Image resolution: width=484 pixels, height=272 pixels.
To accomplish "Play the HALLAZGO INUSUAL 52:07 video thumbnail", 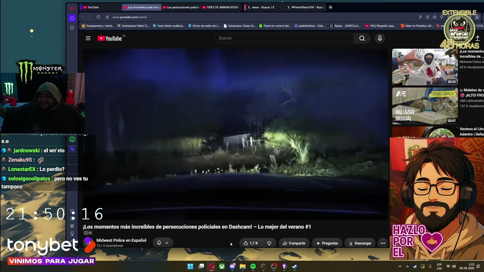I will coord(425,106).
